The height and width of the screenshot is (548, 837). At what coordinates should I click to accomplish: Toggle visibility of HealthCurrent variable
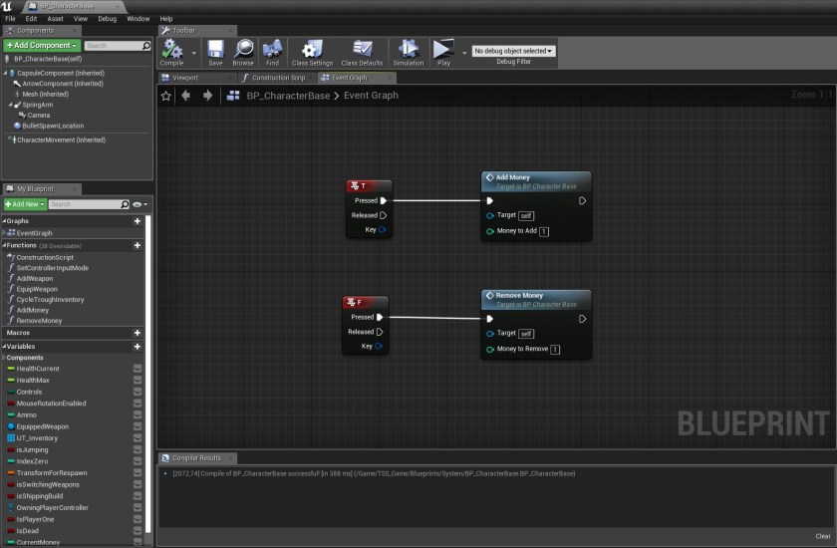(138, 369)
